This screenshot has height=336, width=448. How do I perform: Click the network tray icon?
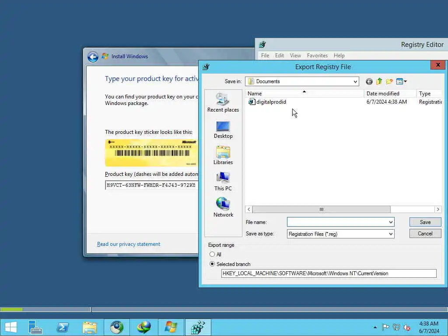(x=396, y=327)
